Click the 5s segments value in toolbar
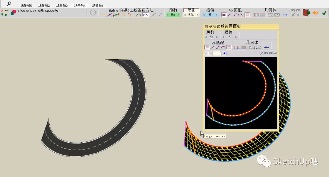 click(x=173, y=15)
